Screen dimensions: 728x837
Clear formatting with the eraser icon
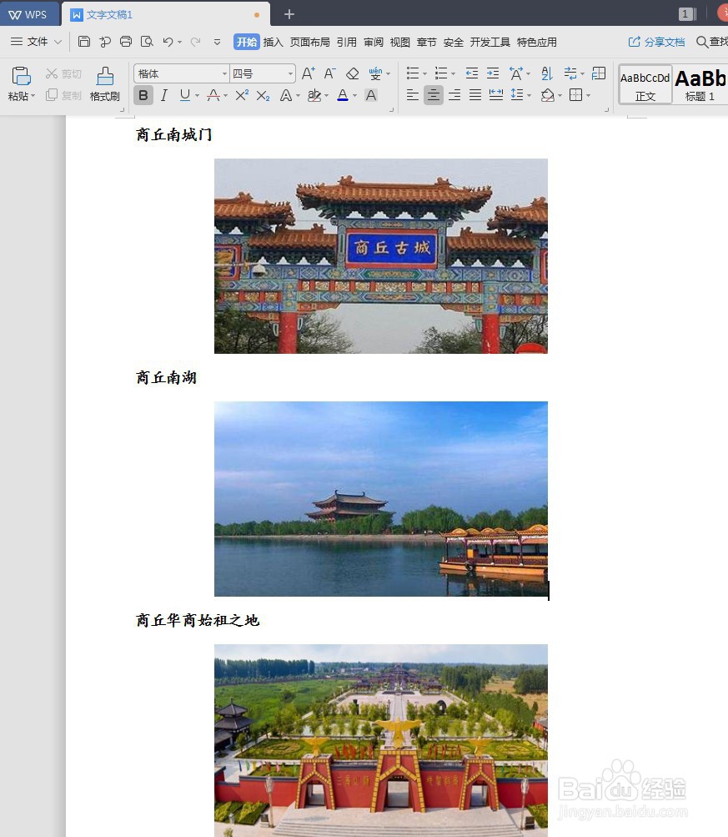[x=353, y=73]
